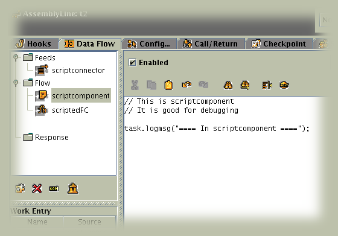Click the Find binoculars icon
The width and height of the screenshot is (338, 236).
pos(228,85)
